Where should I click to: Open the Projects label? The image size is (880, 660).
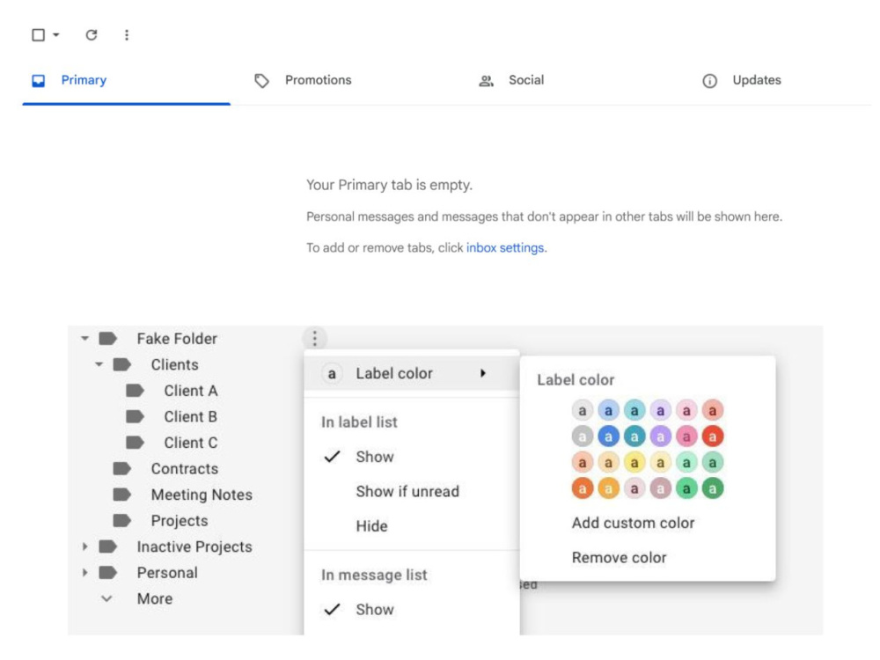pyautogui.click(x=180, y=521)
